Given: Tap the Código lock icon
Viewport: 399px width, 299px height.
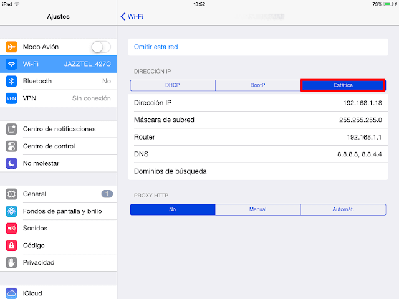Looking at the screenshot, I should tap(11, 245).
